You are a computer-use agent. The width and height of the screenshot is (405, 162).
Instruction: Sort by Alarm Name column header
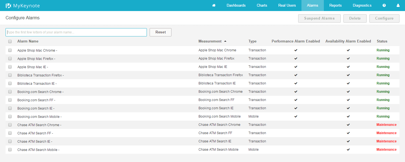(28, 41)
